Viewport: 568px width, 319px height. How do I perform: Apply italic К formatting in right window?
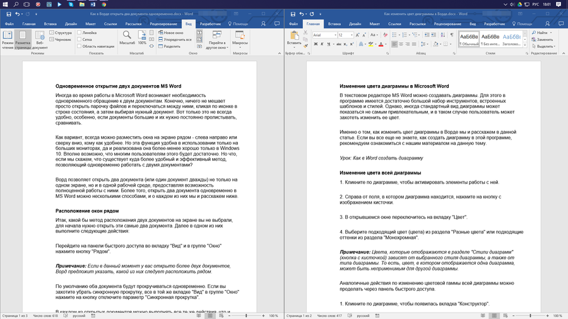pos(322,44)
